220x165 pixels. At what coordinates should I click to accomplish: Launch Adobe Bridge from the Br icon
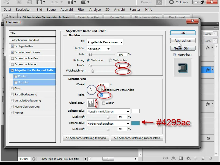[x=19, y=2]
